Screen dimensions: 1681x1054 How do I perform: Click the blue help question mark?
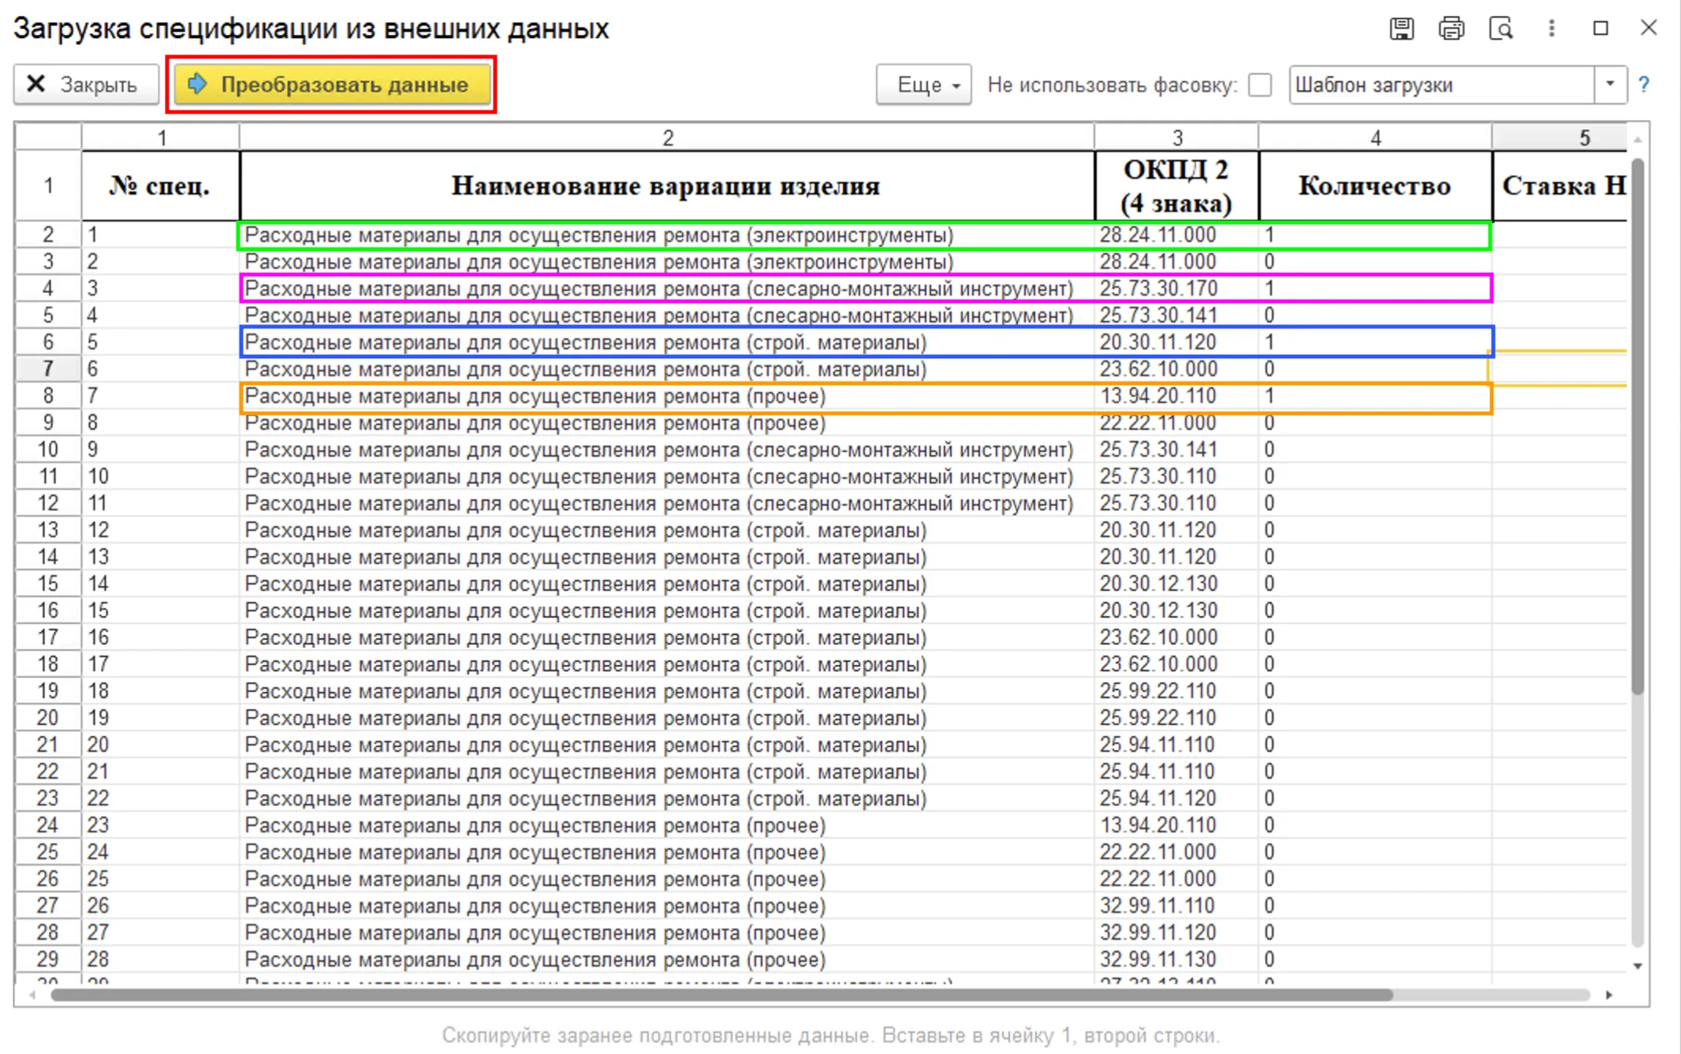(1644, 84)
